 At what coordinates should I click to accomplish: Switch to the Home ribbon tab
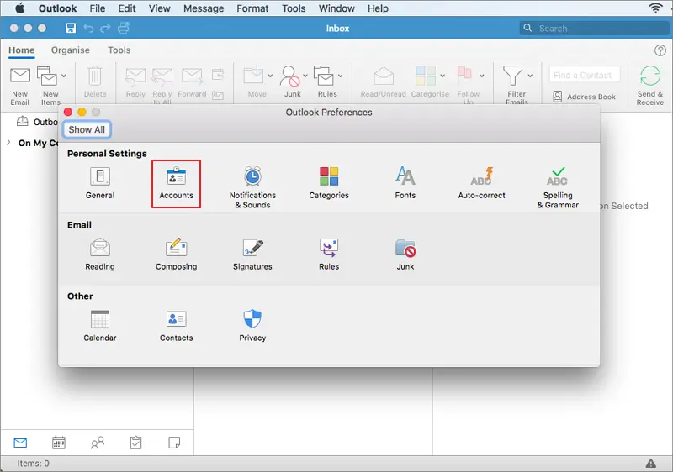coord(22,50)
